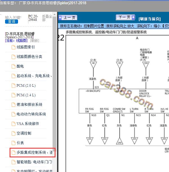Click the L TURN SW label
The height and width of the screenshot is (172, 169).
tap(134, 110)
